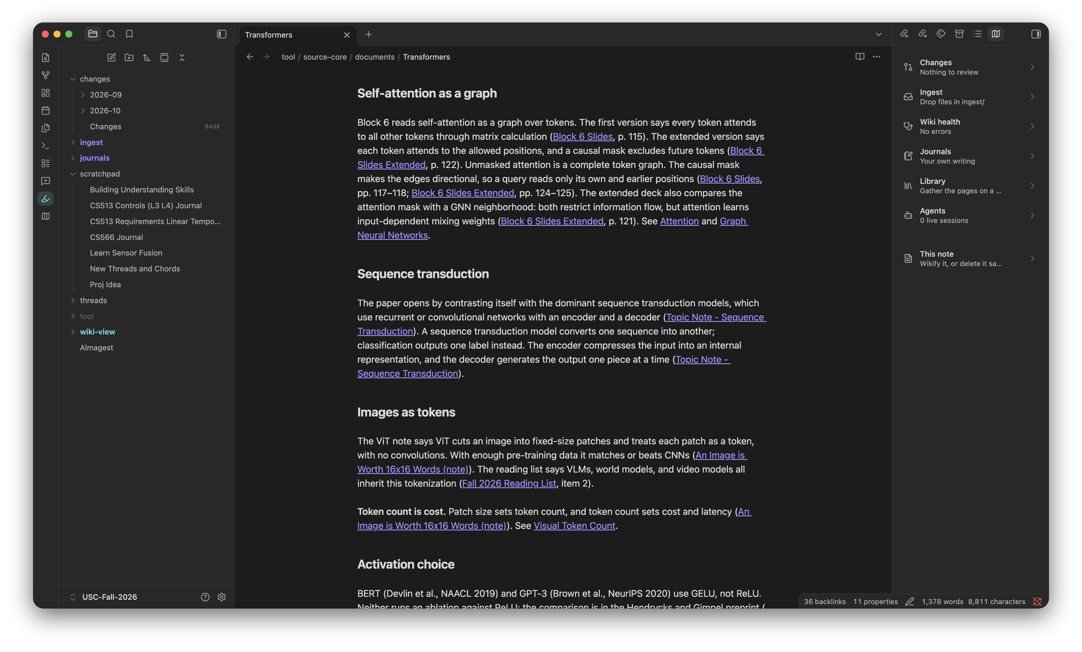Image resolution: width=1082 pixels, height=652 pixels.
Task: Click 36 backlinks in status bar
Action: pyautogui.click(x=825, y=601)
